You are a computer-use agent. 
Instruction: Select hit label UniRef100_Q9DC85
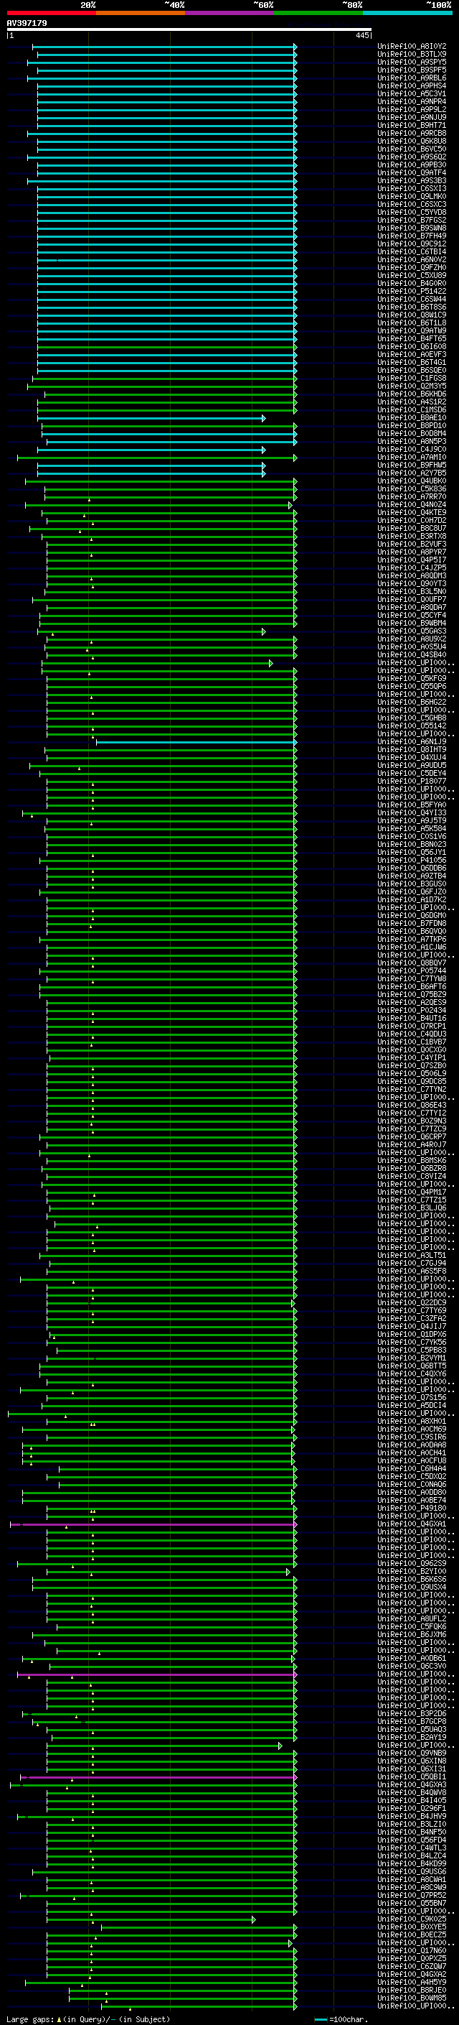coord(411,1082)
